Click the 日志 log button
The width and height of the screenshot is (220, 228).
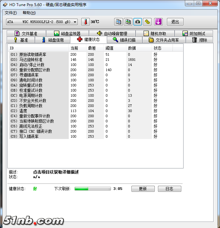click(169, 189)
